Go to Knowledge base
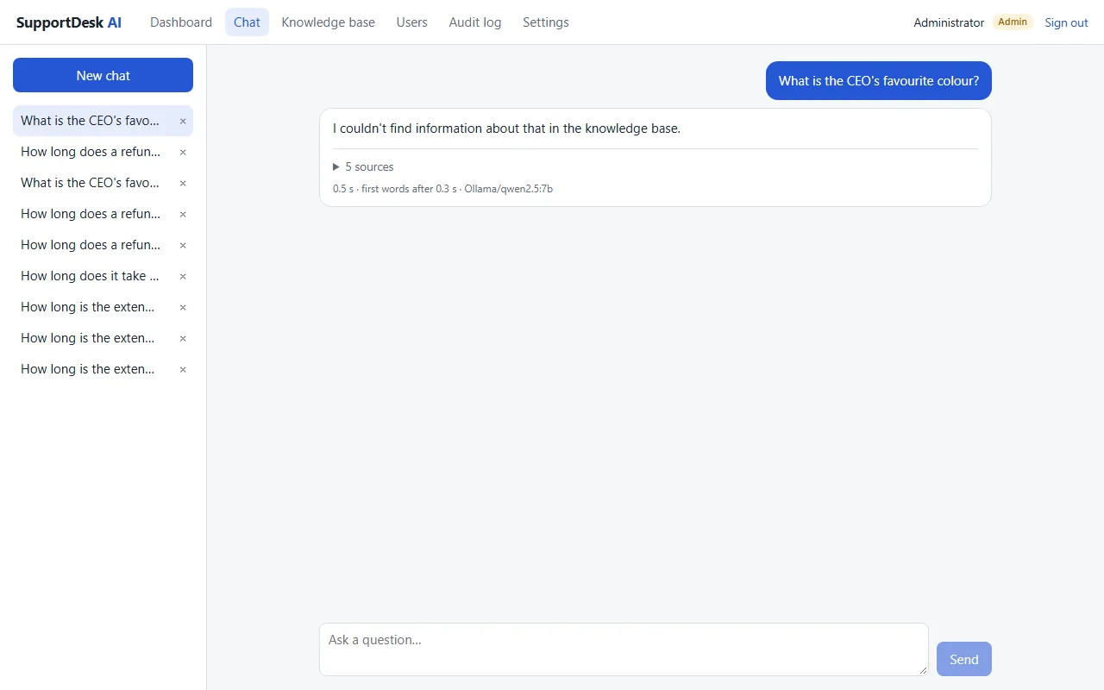 coord(328,22)
